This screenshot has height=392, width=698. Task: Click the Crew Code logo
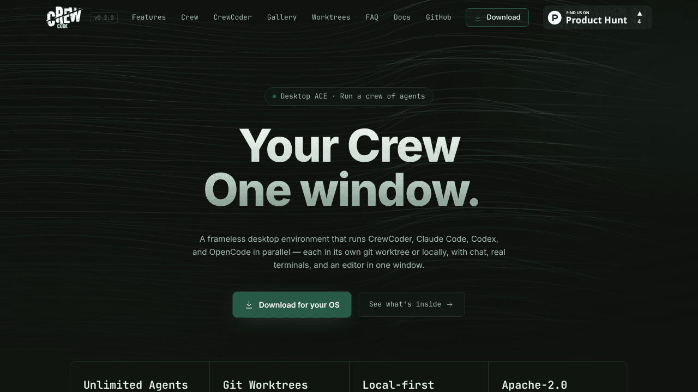pyautogui.click(x=64, y=17)
